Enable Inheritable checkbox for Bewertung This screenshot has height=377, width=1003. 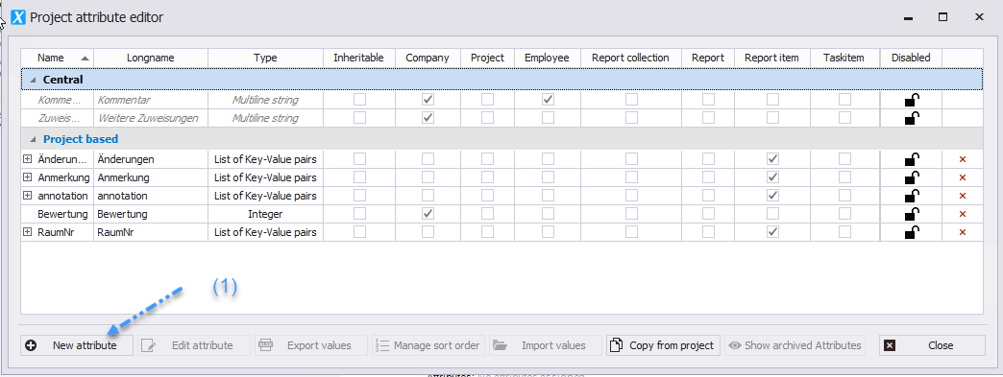pos(359,214)
